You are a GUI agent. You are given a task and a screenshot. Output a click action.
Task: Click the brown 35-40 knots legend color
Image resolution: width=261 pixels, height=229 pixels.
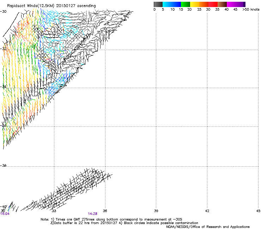(222, 4)
